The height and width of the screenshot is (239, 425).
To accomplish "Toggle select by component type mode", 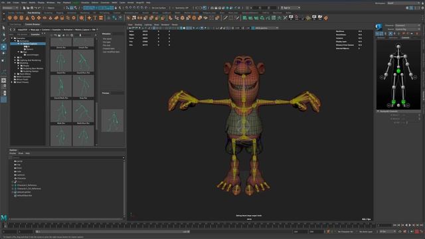I will 75,8.
